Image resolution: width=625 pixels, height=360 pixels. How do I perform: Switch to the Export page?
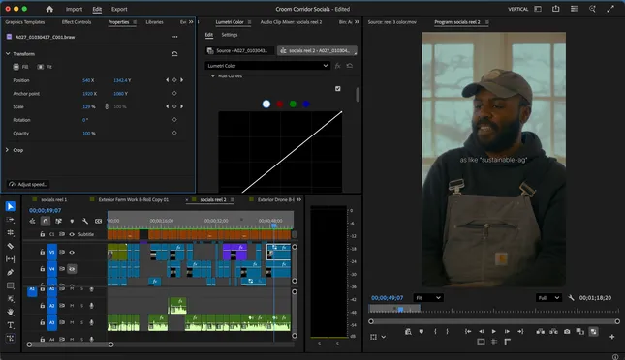[119, 9]
